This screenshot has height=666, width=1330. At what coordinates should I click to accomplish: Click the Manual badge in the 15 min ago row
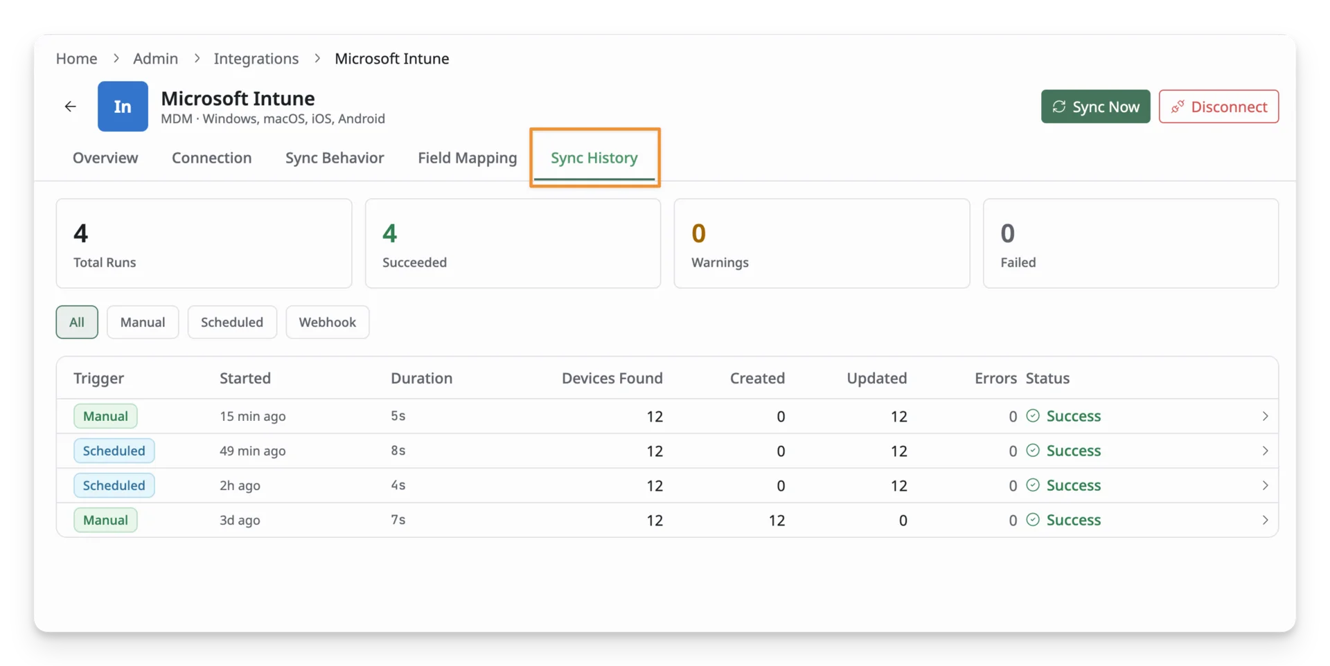(x=105, y=416)
